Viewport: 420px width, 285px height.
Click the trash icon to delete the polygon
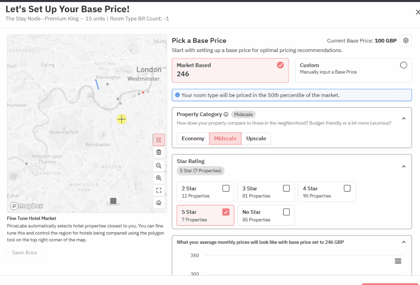pos(158,152)
